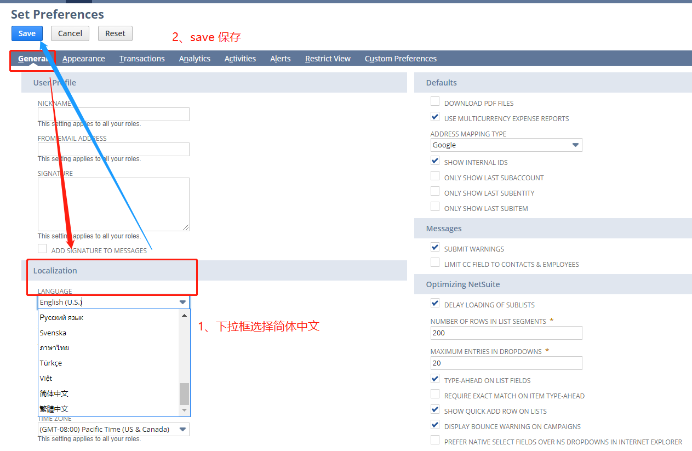Open the Transactions preferences tab
Viewport: 692px width, 451px height.
click(142, 58)
